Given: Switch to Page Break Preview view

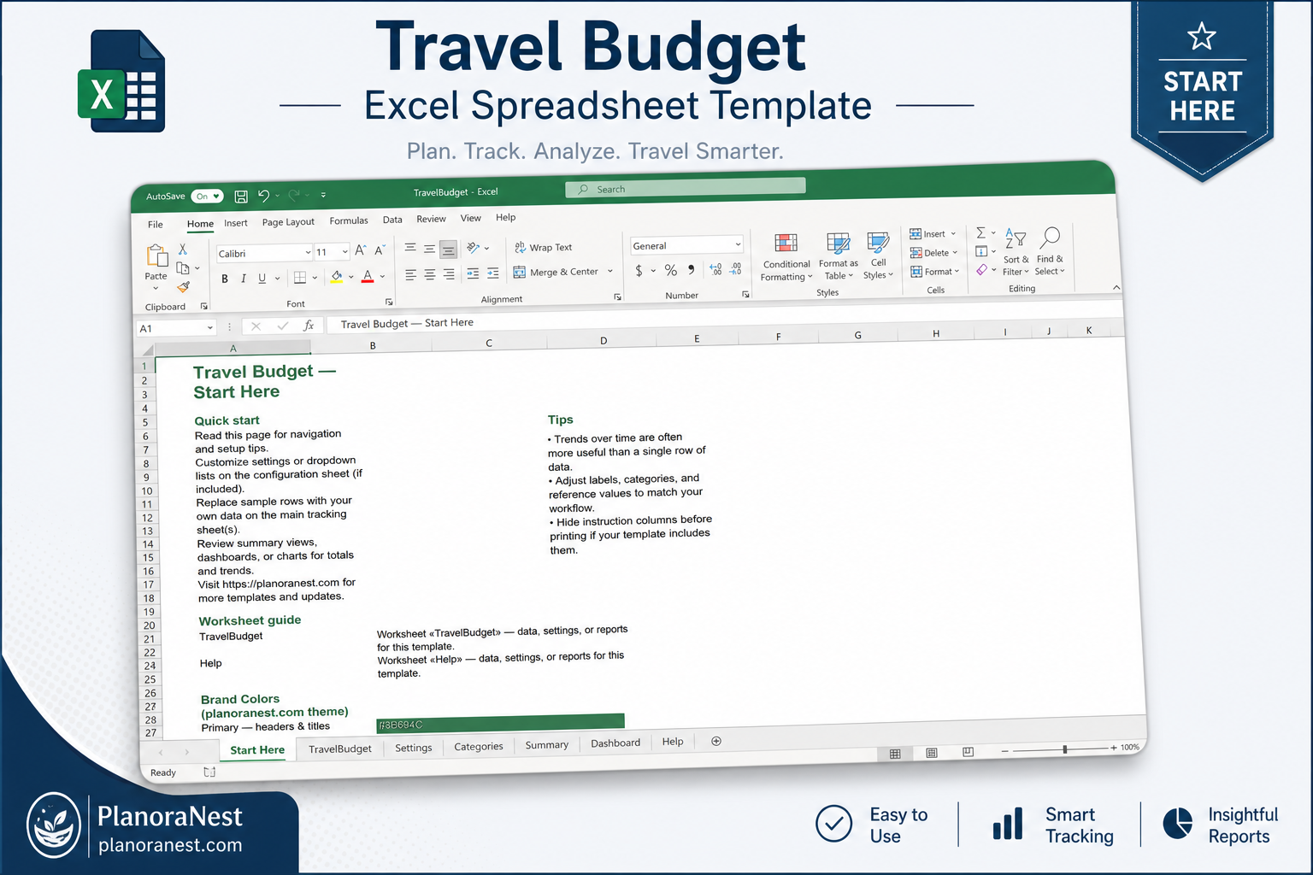Looking at the screenshot, I should 968,752.
